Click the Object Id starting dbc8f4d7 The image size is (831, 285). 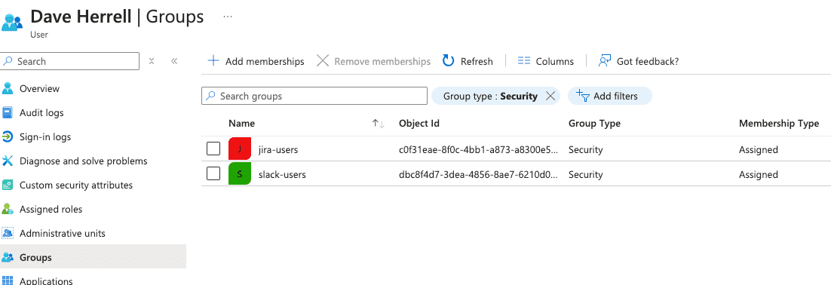click(x=479, y=174)
